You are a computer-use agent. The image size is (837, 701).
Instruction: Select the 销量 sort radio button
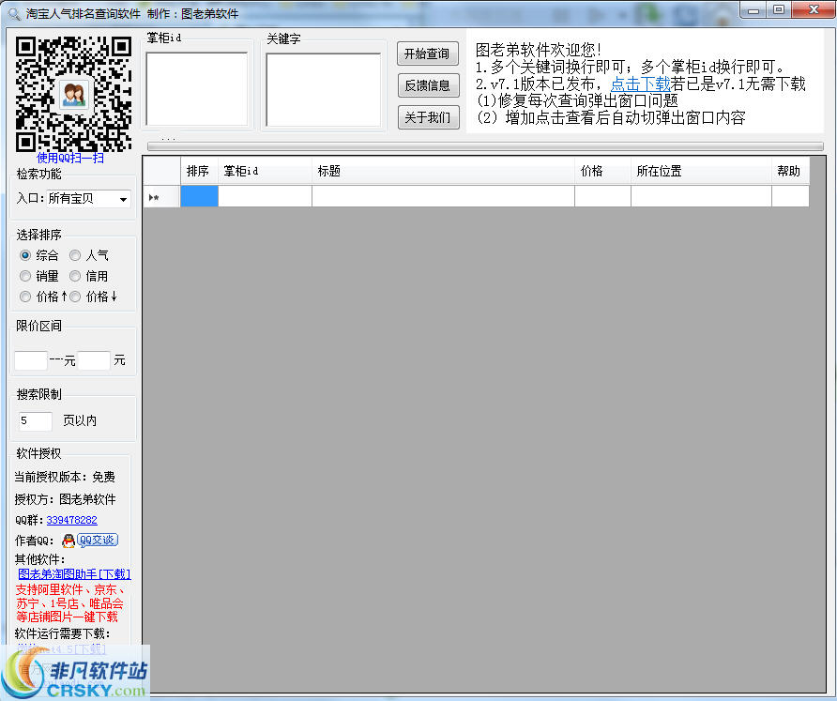point(25,276)
